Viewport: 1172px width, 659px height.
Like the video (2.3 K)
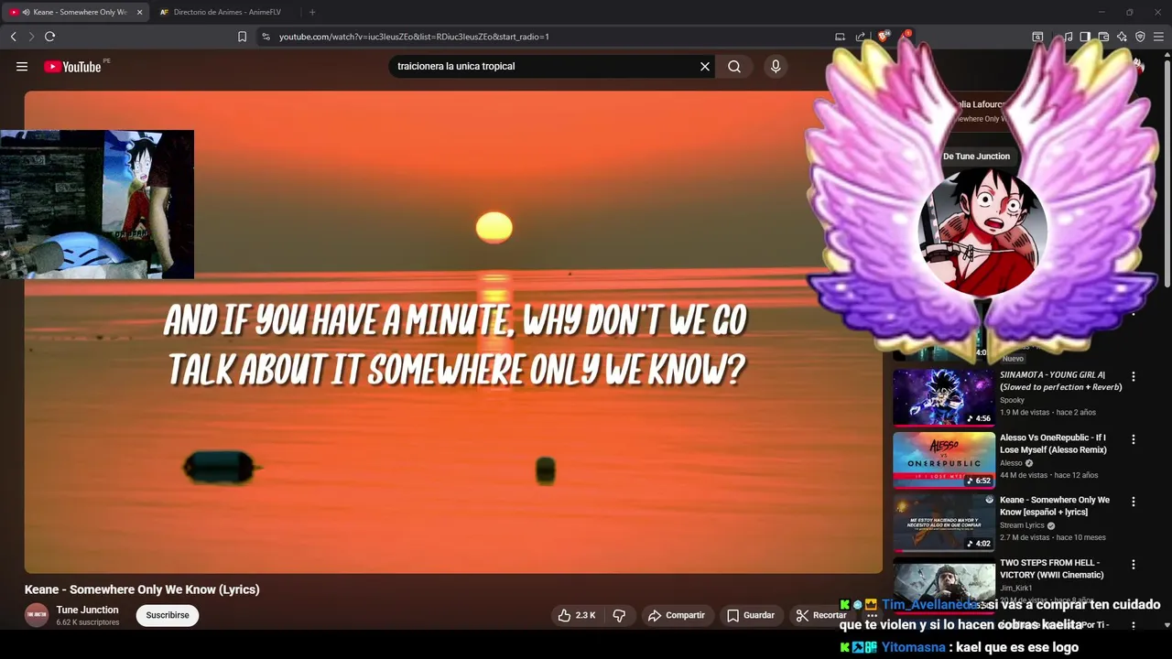pyautogui.click(x=577, y=615)
